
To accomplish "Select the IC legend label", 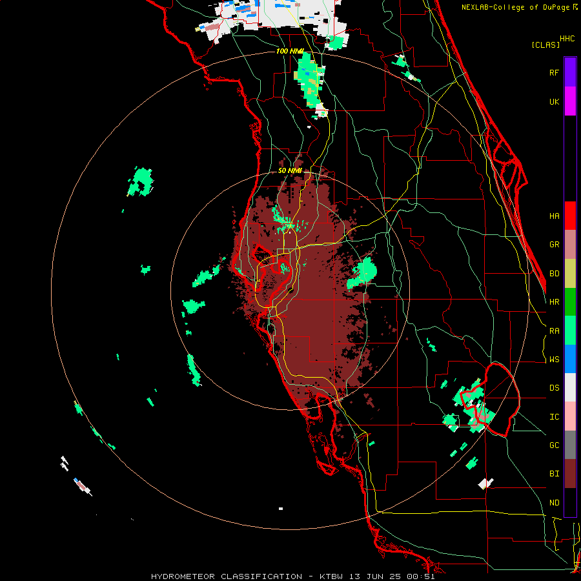I will (x=554, y=417).
